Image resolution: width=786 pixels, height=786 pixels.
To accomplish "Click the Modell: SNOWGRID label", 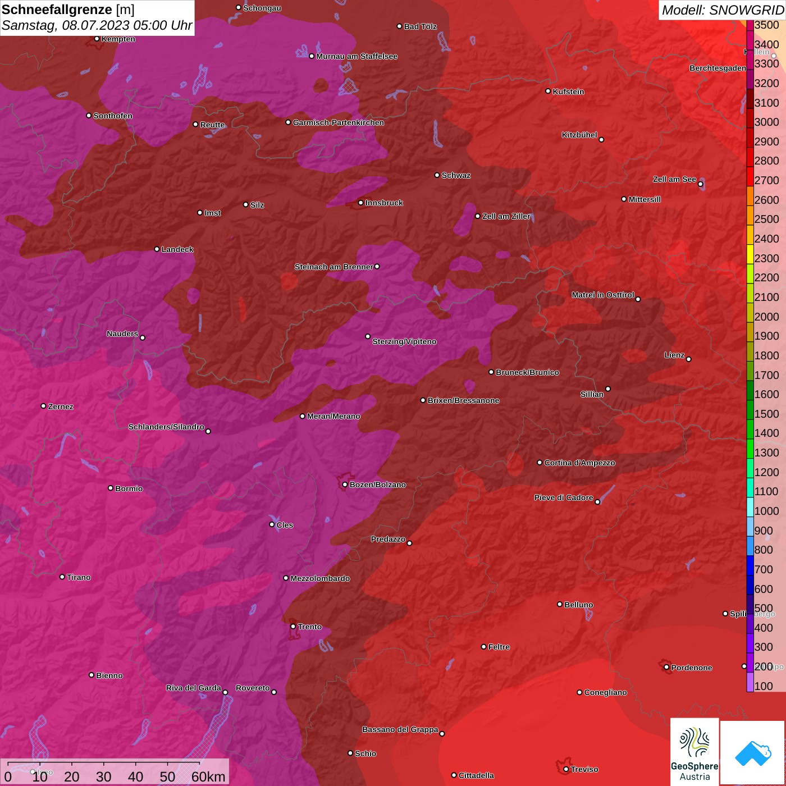I will 723,10.
